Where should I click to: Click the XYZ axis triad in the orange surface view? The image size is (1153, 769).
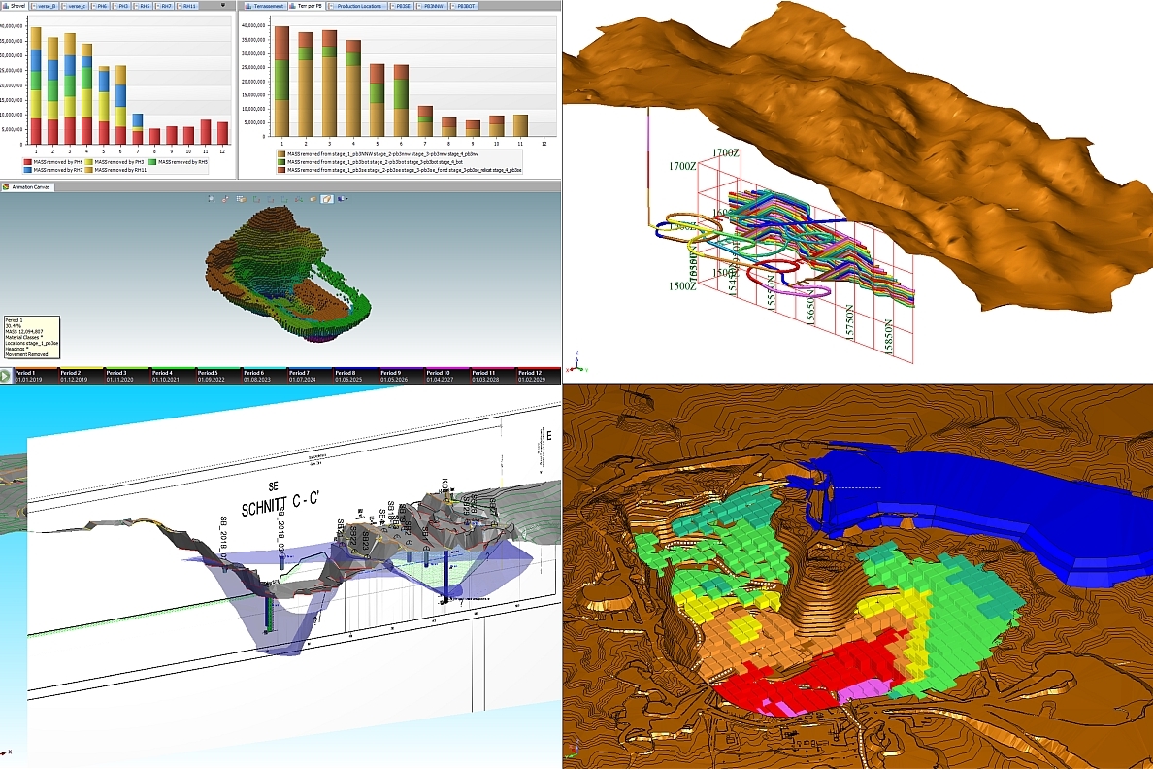tap(577, 363)
